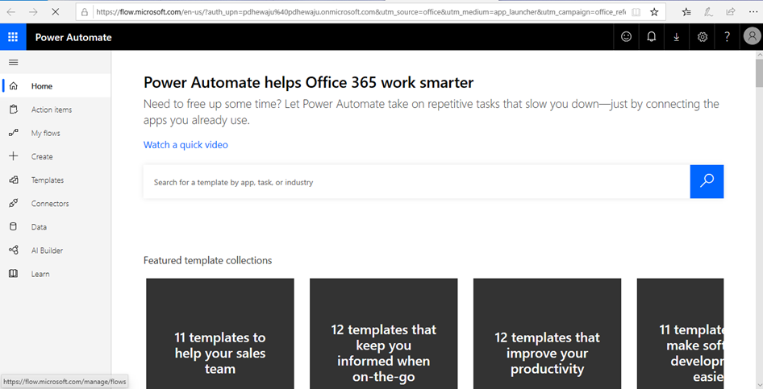Add page to favorites with star
The width and height of the screenshot is (763, 389).
pos(654,12)
